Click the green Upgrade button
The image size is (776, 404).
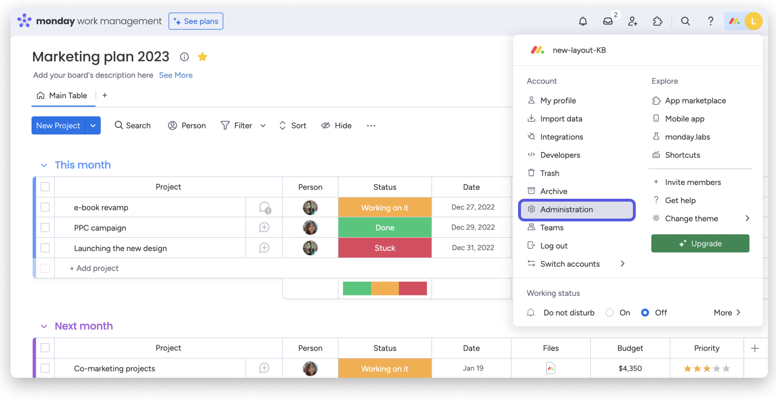(700, 244)
